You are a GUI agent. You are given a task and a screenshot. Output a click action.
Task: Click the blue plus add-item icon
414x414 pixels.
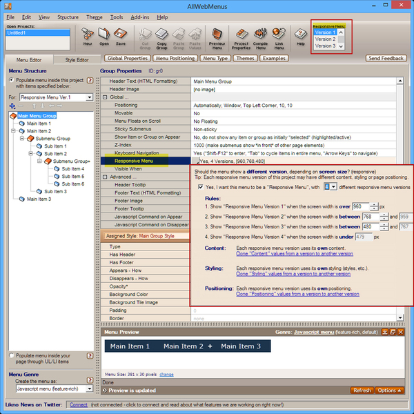[12, 106]
